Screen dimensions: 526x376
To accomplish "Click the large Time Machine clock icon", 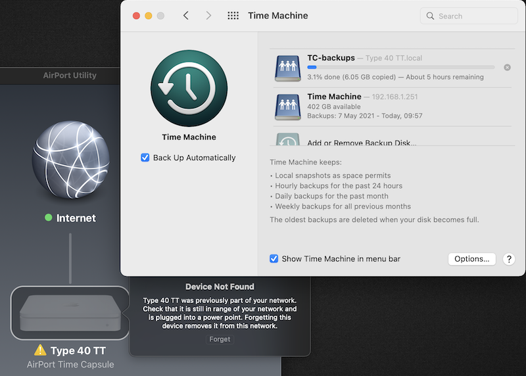I will [x=189, y=88].
